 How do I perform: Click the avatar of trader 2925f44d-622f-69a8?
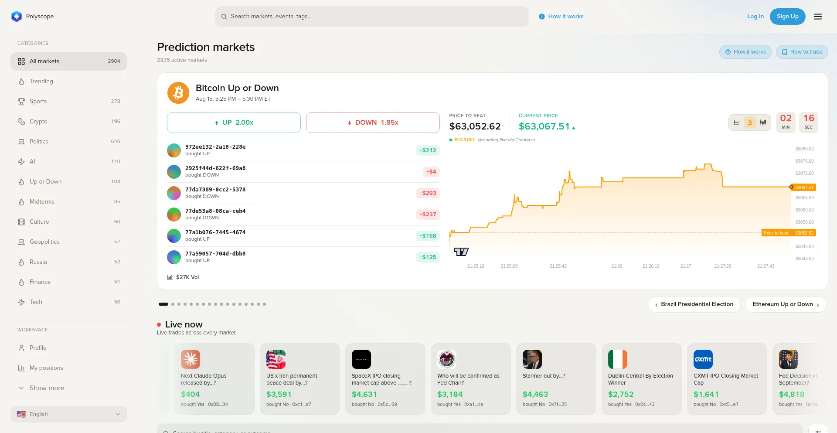click(174, 172)
